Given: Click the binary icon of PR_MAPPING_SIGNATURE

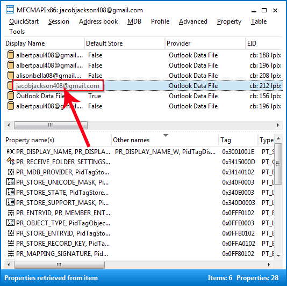Looking at the screenshot, I should [11, 253].
